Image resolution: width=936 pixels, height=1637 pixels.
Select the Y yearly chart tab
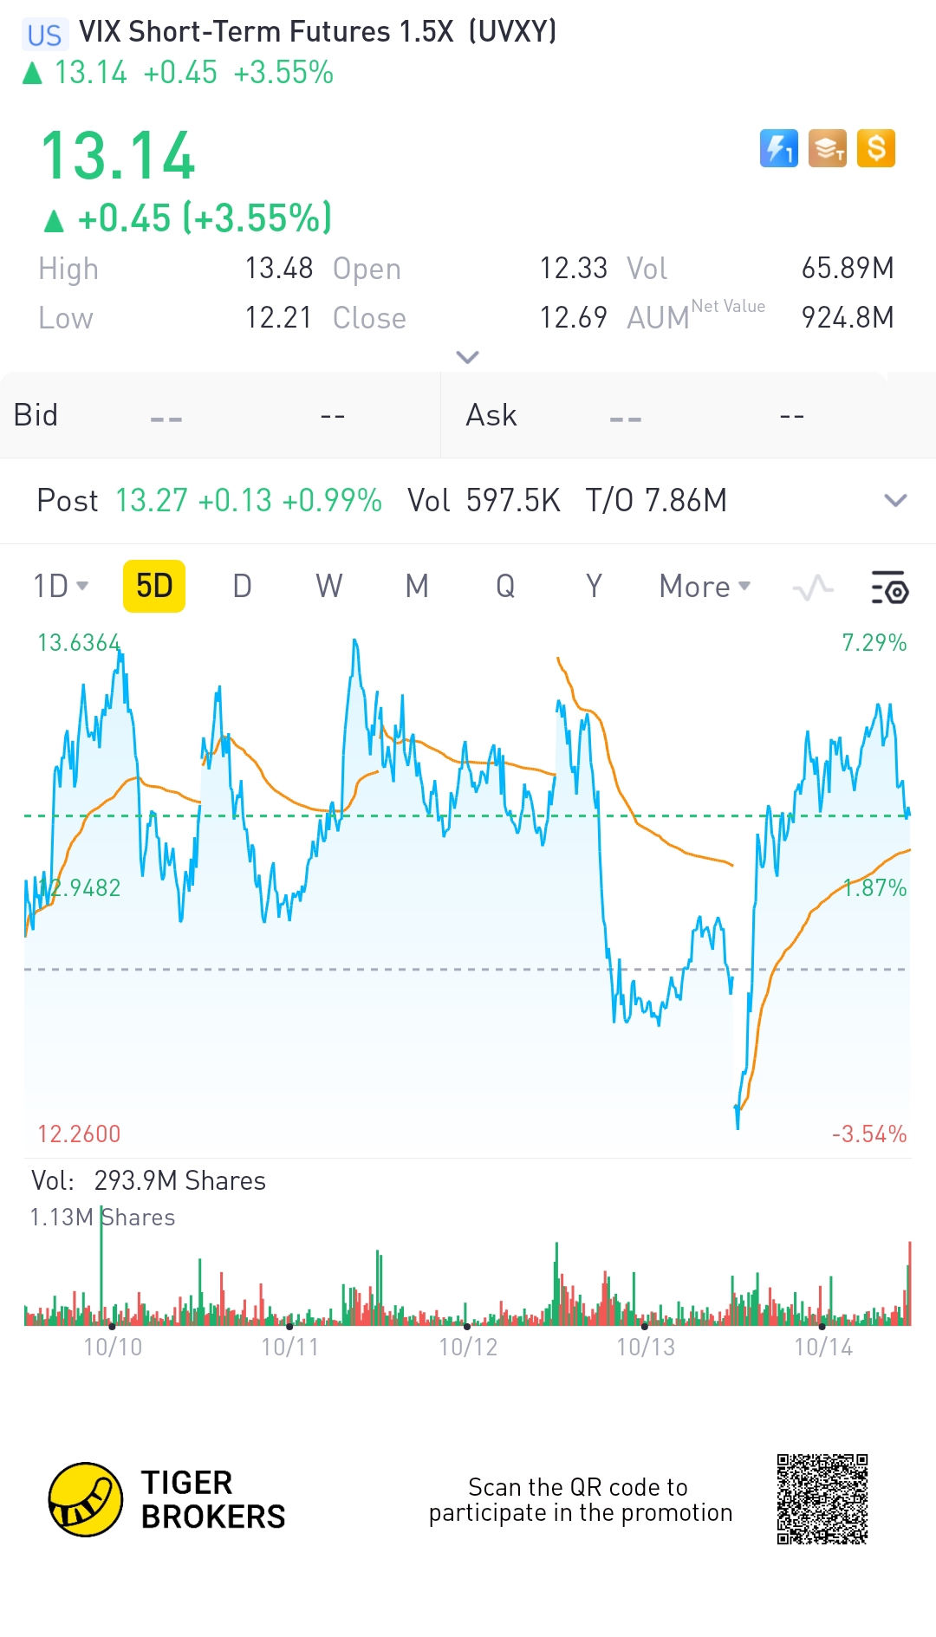pos(594,587)
